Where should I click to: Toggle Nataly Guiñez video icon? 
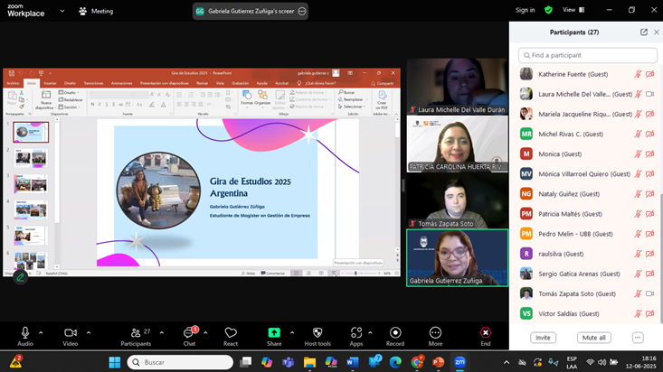pos(650,194)
